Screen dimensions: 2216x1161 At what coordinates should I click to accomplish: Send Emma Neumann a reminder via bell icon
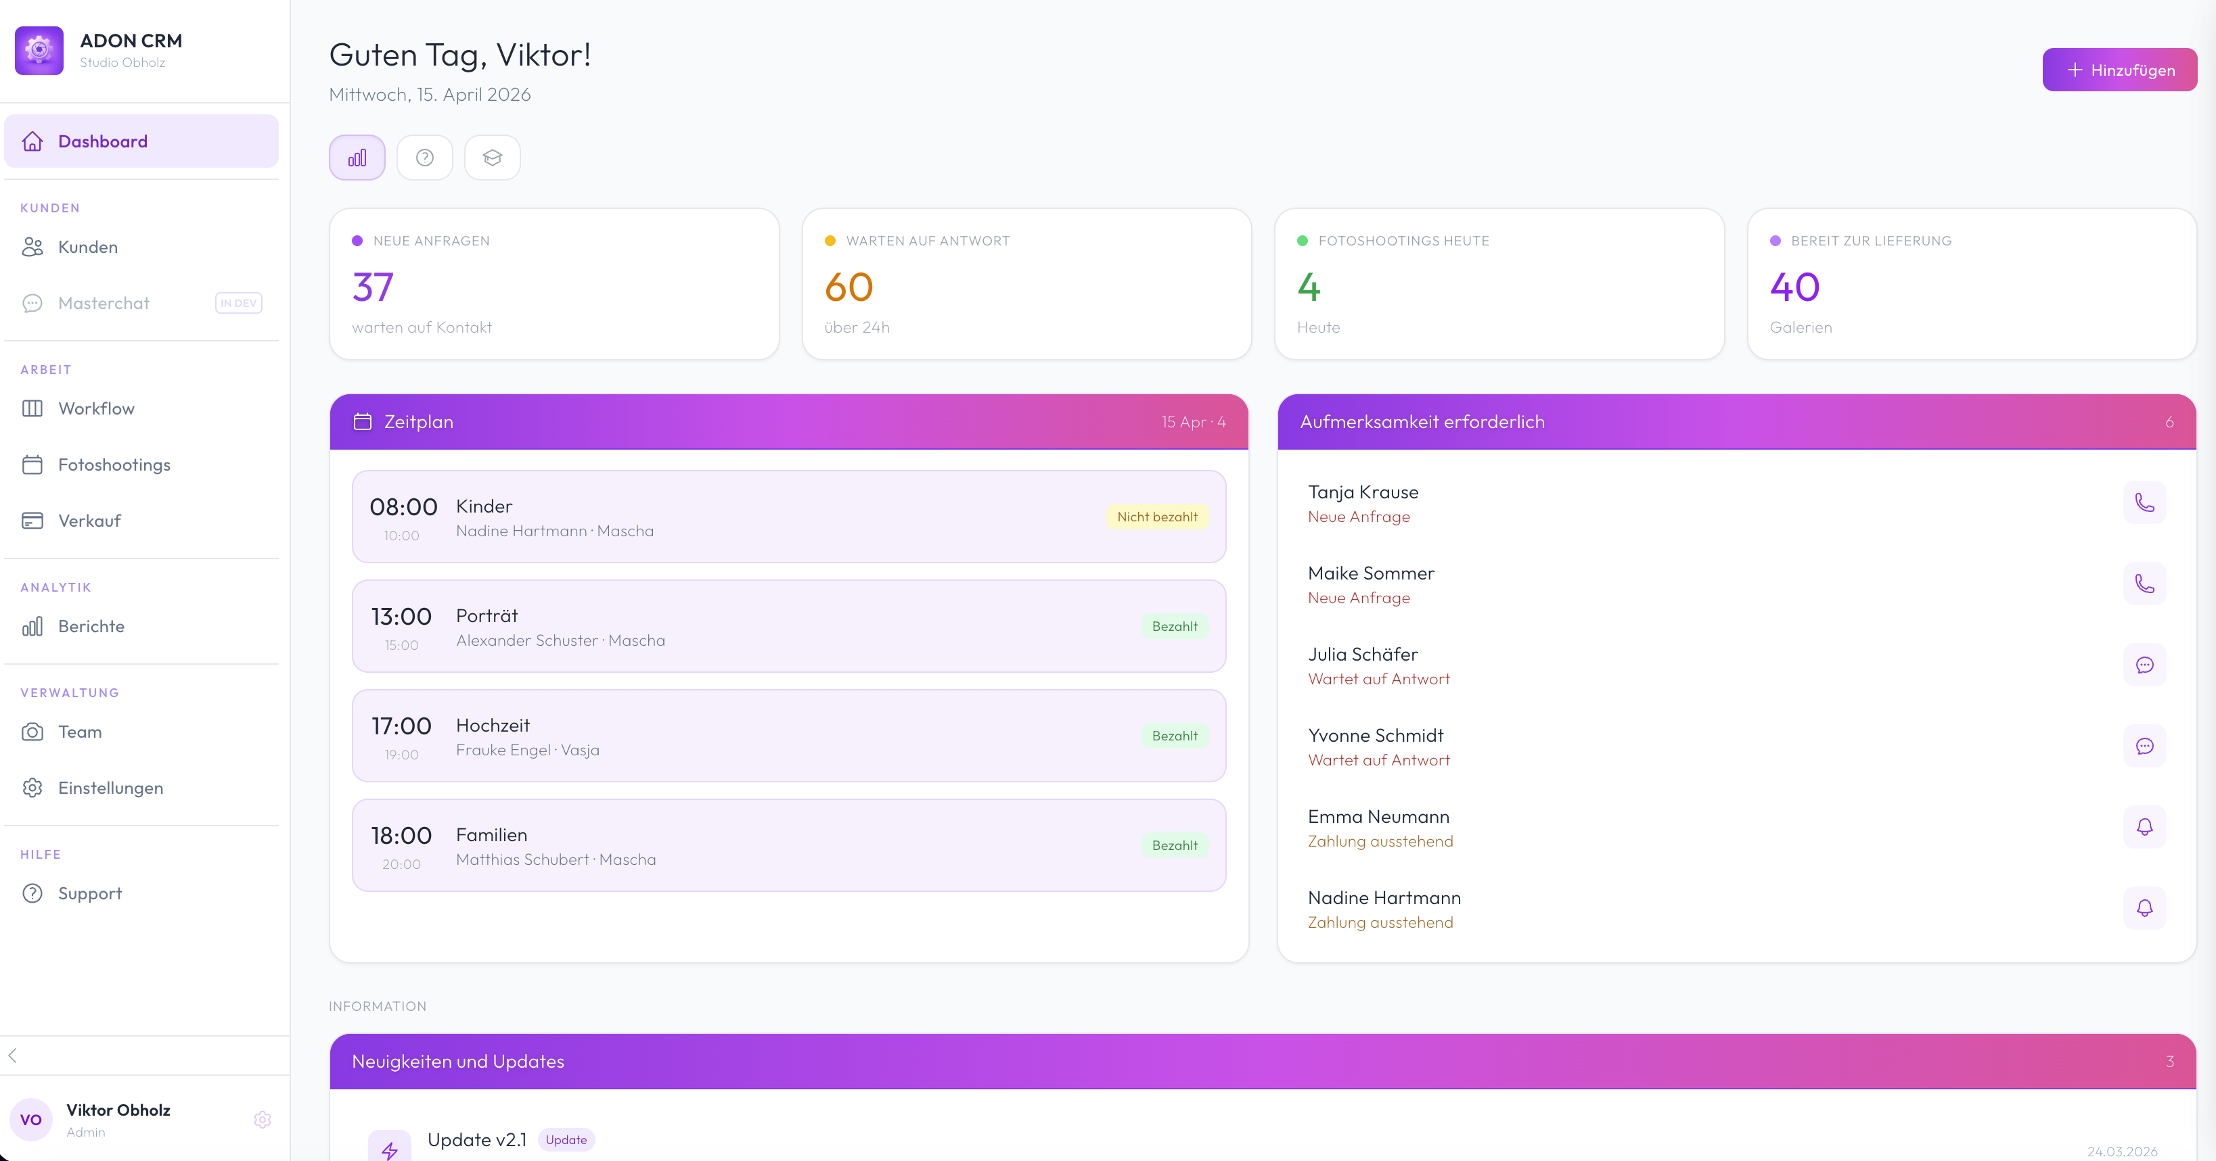[2144, 827]
